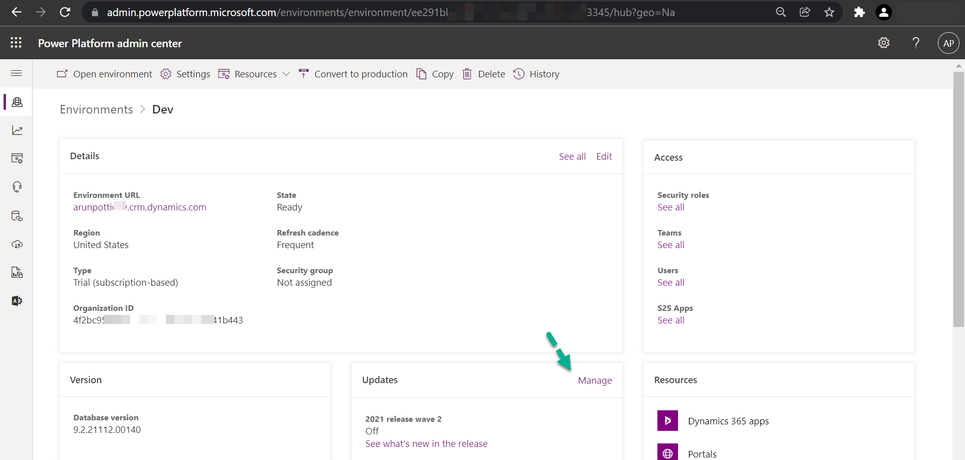Click the 2021 release wave 2 label
965x460 pixels.
click(404, 419)
